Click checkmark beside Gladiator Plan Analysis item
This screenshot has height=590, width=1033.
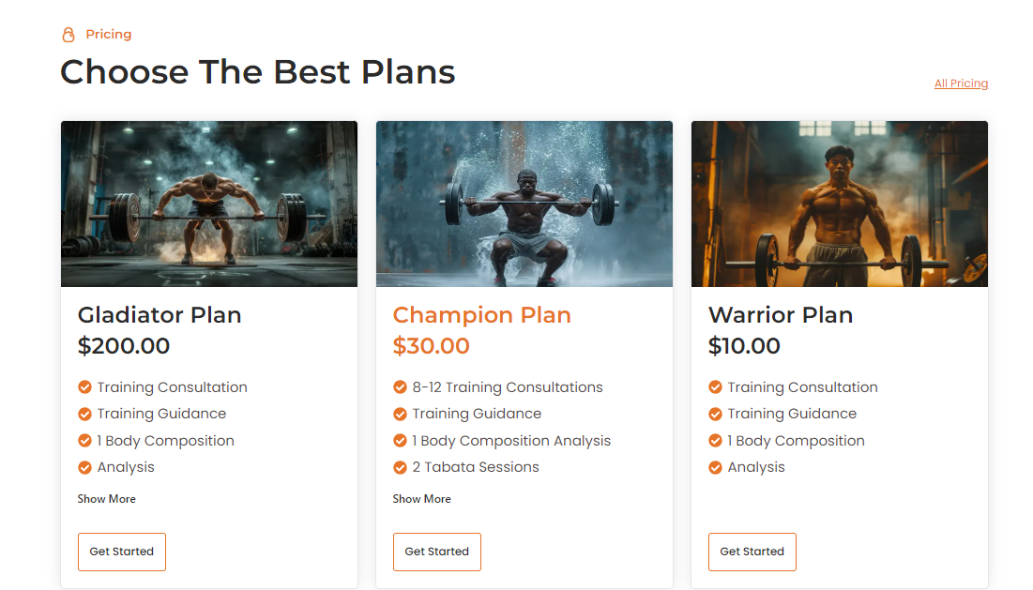[x=84, y=467]
